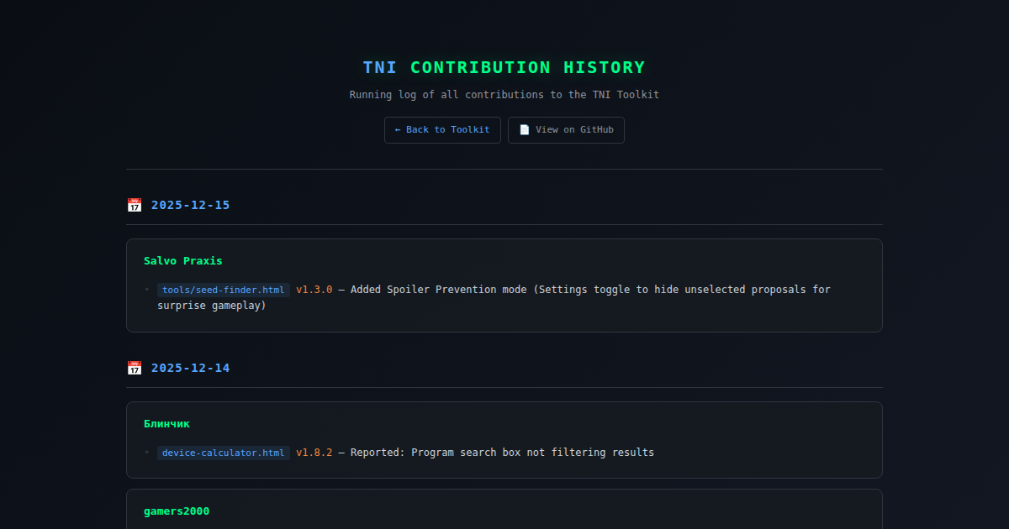Select the 2025-12-15 date heading
1009x529 pixels.
(x=190, y=205)
